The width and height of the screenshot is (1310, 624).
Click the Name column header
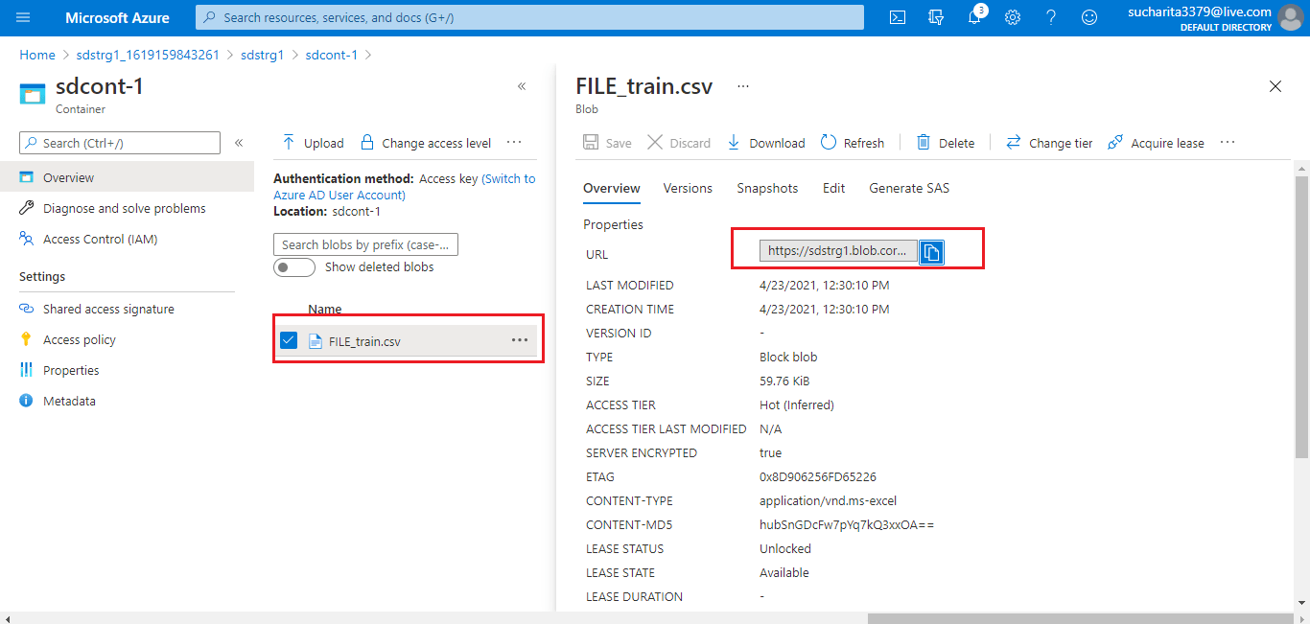click(325, 309)
